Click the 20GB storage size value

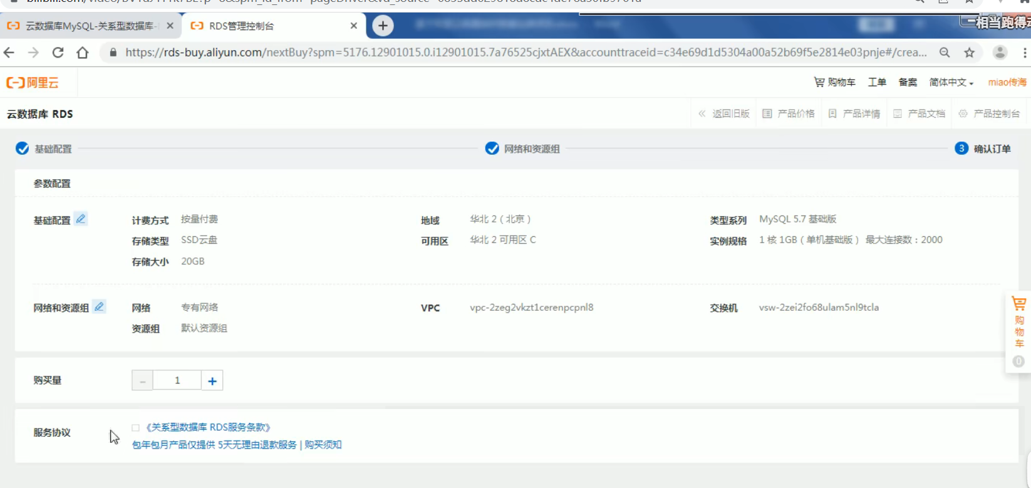pyautogui.click(x=193, y=261)
